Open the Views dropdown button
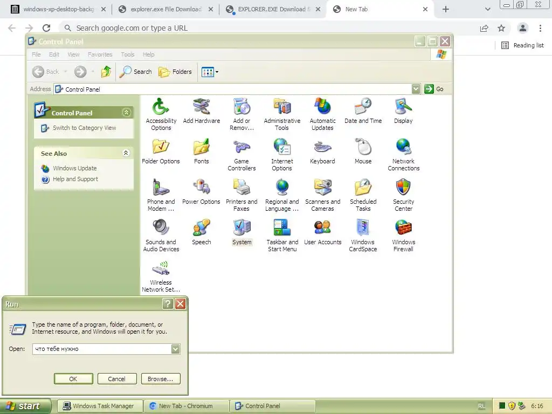This screenshot has width=552, height=414. coord(210,72)
